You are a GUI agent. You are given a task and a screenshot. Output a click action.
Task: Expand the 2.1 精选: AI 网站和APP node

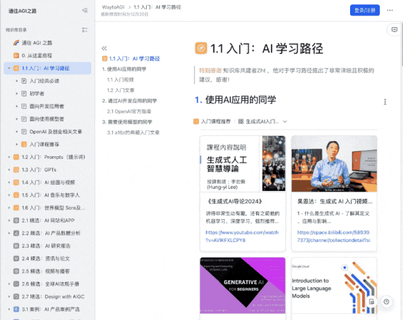tap(9, 220)
